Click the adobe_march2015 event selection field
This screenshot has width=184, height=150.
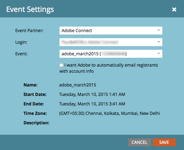point(108,54)
